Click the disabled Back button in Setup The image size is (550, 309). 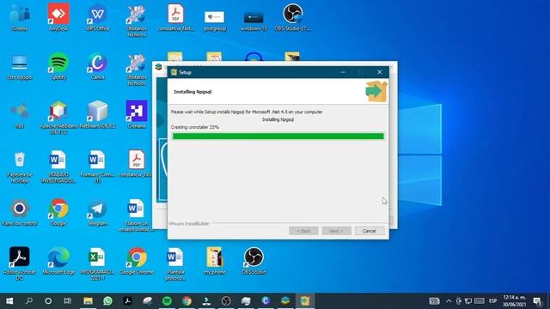pyautogui.click(x=303, y=231)
